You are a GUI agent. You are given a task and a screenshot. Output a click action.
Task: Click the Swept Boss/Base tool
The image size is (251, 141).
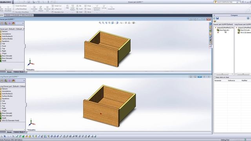point(20,6)
